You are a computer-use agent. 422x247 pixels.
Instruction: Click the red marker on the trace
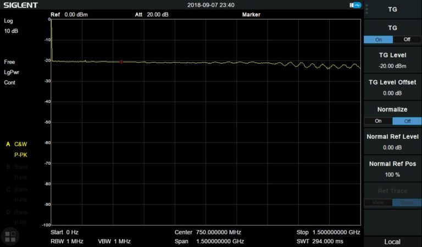click(121, 62)
